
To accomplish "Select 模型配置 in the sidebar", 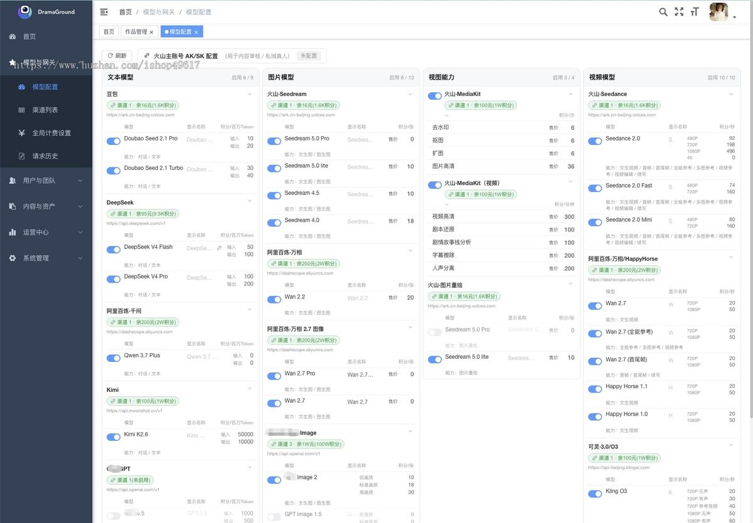I will 46,87.
